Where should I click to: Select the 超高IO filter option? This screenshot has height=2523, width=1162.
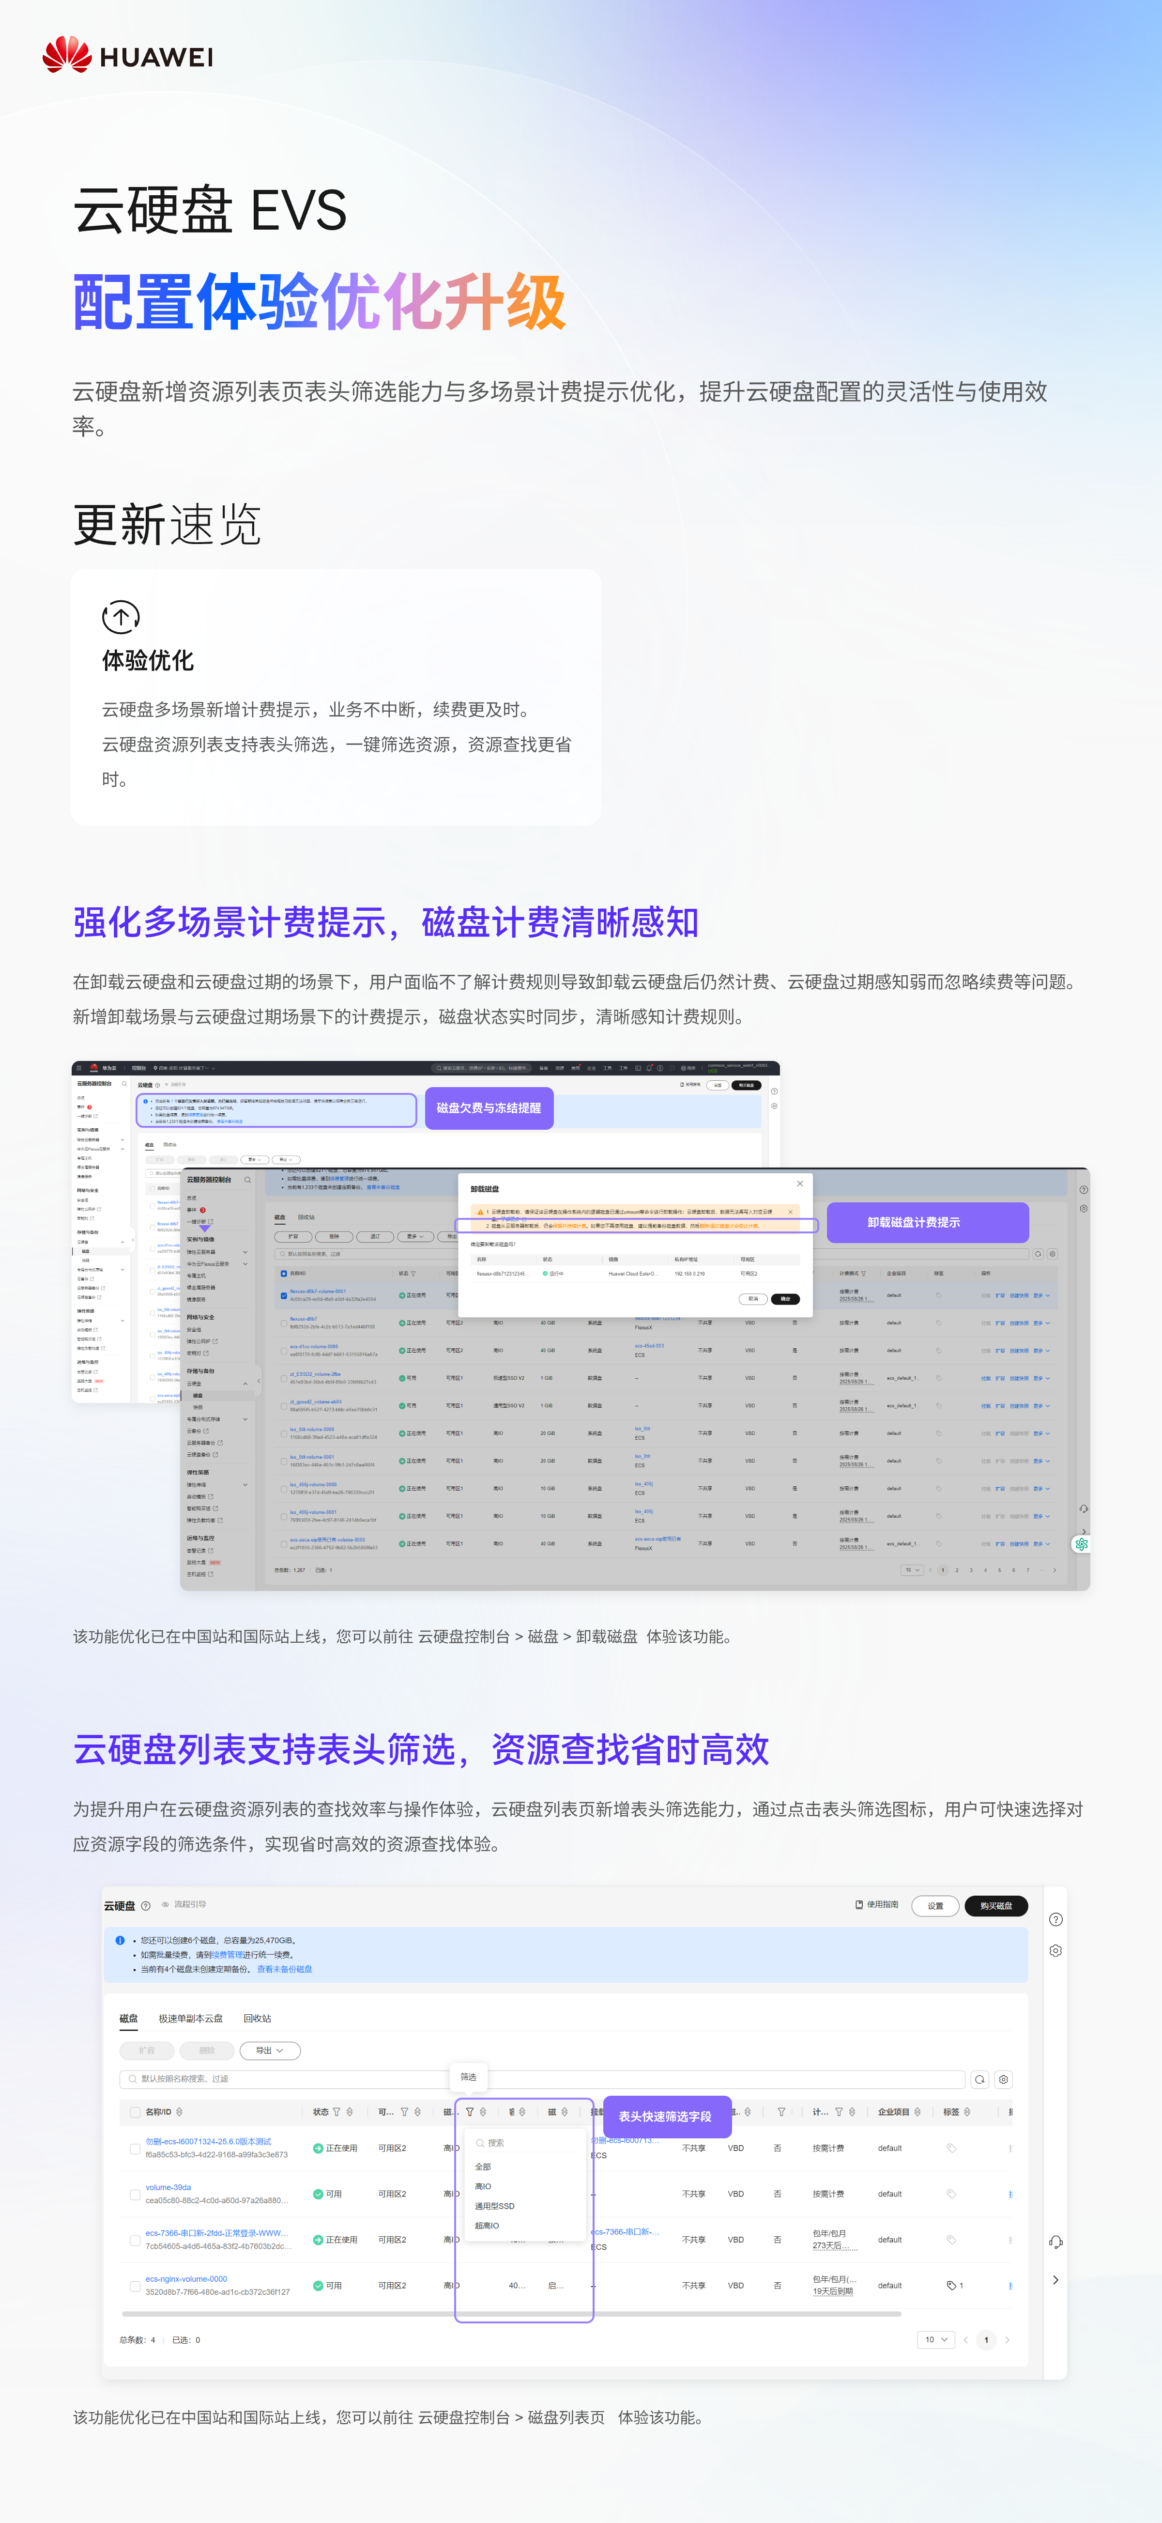[x=487, y=2226]
